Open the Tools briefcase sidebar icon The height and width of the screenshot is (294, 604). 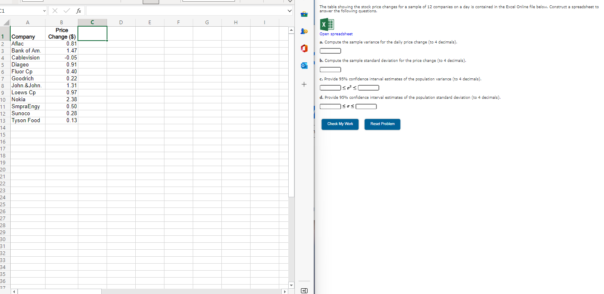(304, 14)
